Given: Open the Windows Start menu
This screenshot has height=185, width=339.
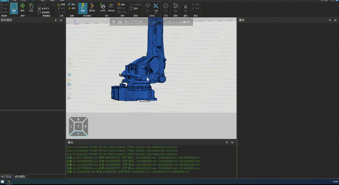Looking at the screenshot, I should pyautogui.click(x=3, y=182).
